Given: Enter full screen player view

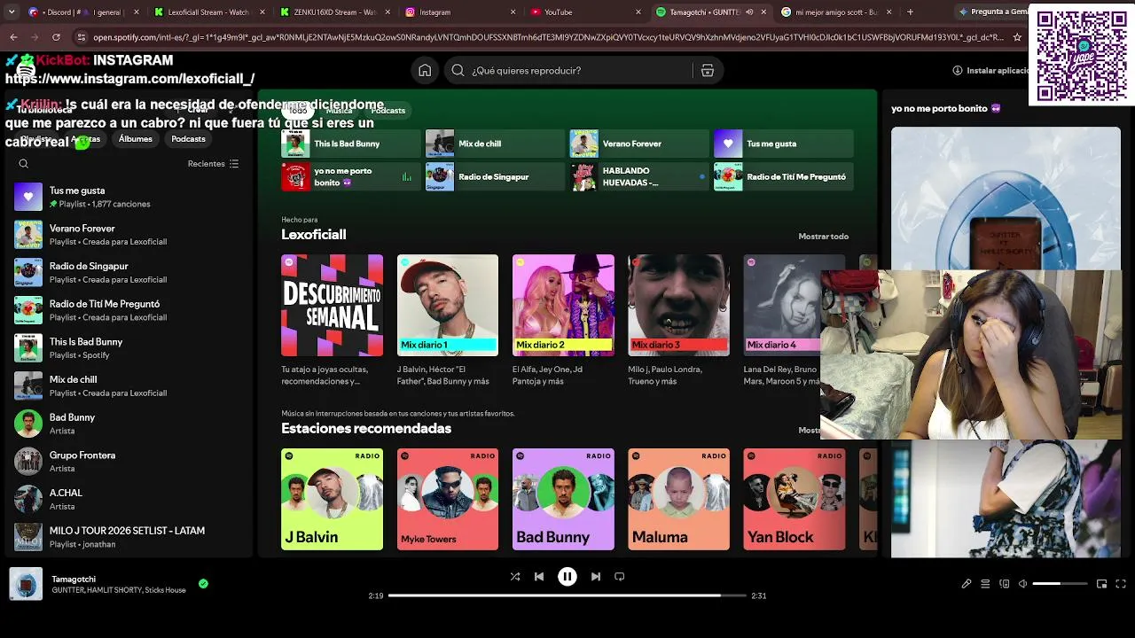Looking at the screenshot, I should pos(1121,584).
